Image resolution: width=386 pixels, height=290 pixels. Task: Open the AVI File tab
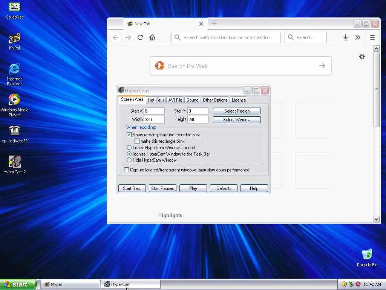[x=175, y=100]
